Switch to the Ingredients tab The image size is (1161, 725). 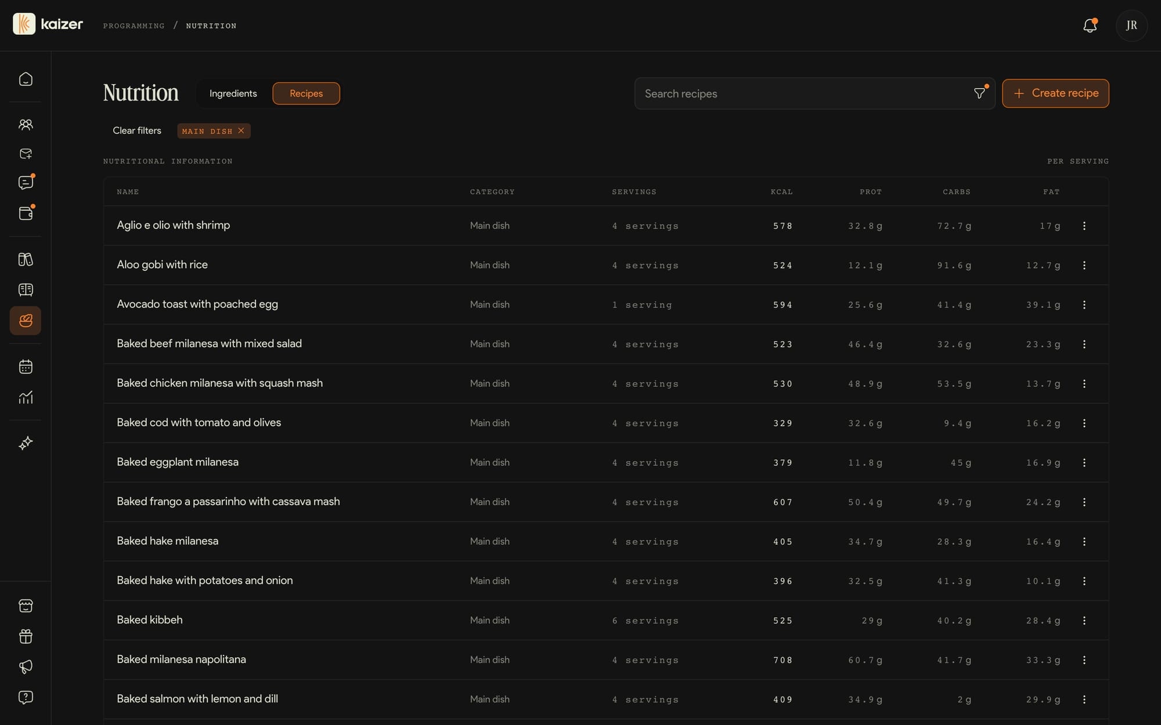pyautogui.click(x=233, y=93)
